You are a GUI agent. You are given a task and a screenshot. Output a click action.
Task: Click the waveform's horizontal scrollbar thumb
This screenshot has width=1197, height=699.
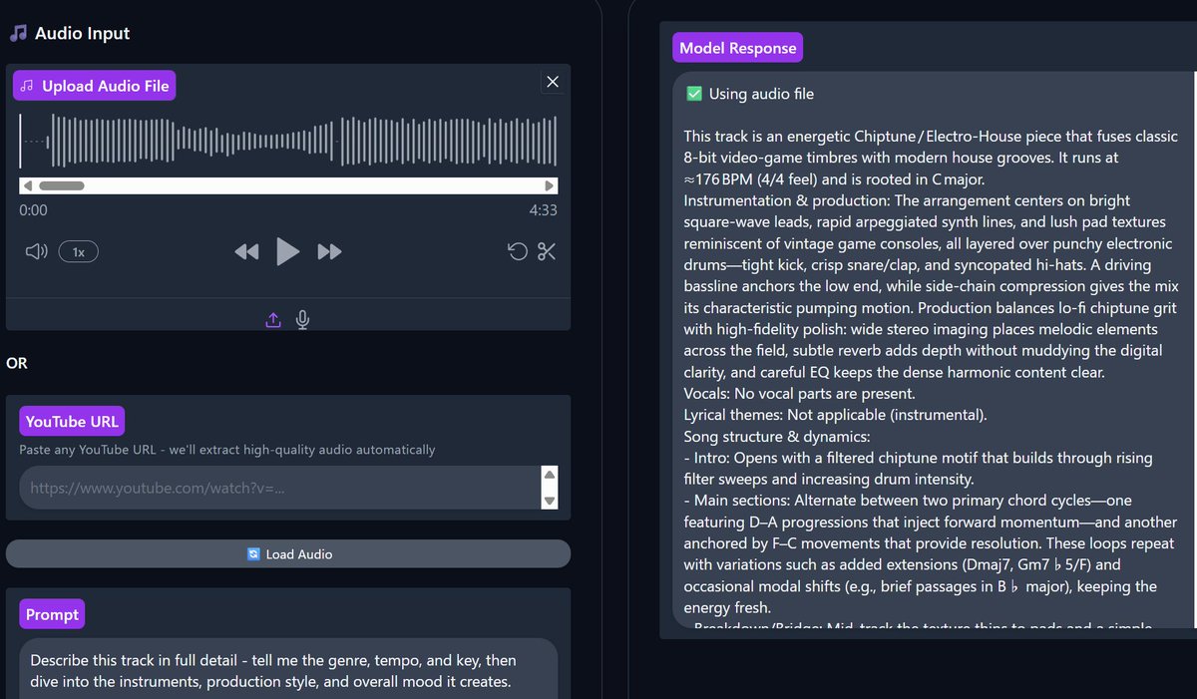[x=62, y=185]
